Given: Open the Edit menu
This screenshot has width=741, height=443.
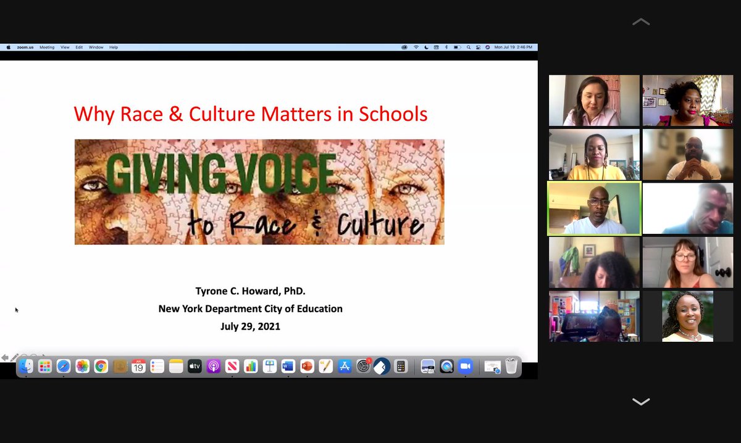Looking at the screenshot, I should pos(79,47).
